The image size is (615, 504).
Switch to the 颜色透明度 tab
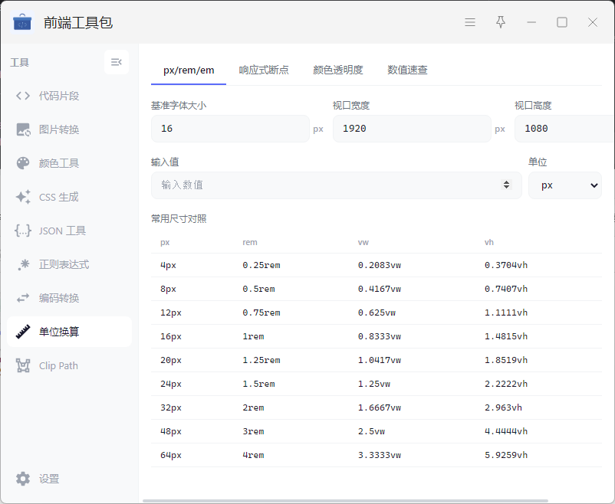[x=338, y=70]
